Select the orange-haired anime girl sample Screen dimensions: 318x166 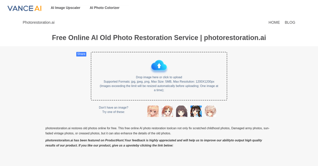pyautogui.click(x=167, y=111)
